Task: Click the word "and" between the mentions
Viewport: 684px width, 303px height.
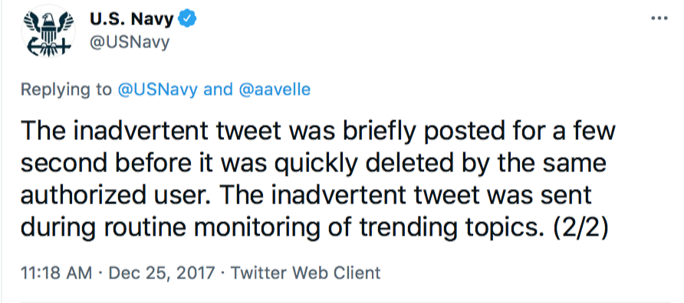Action: coord(218,90)
